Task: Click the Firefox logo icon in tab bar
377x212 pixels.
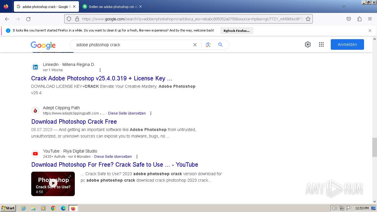Action: (x=6, y=6)
